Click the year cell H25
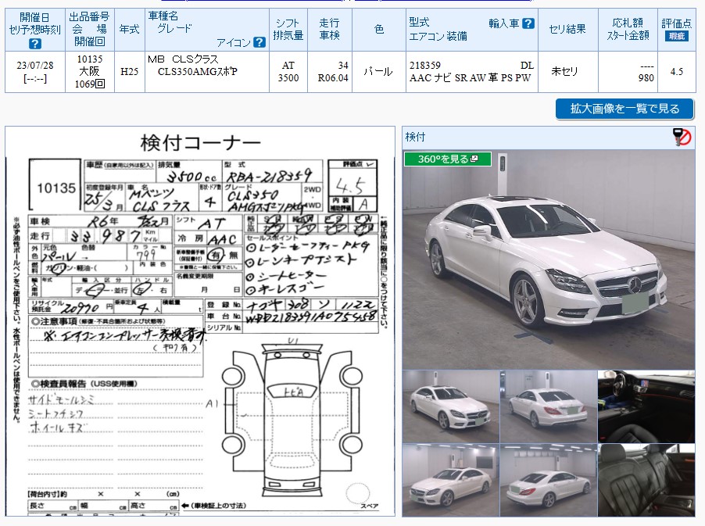Screen dimensions: 705x526 pos(130,72)
